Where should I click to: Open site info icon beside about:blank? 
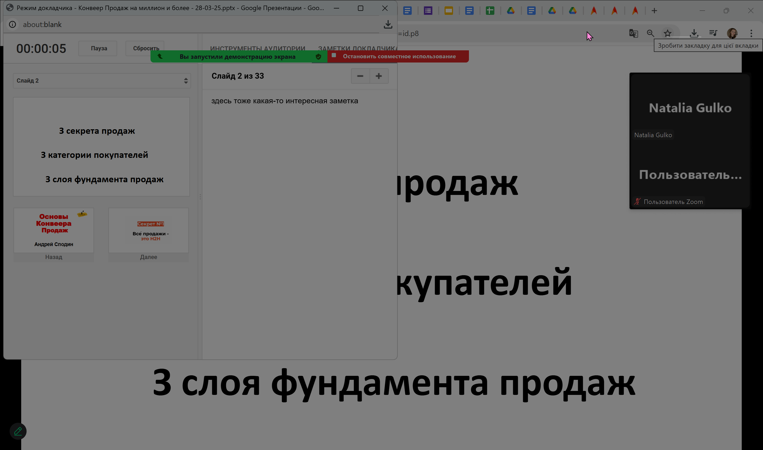click(x=12, y=24)
